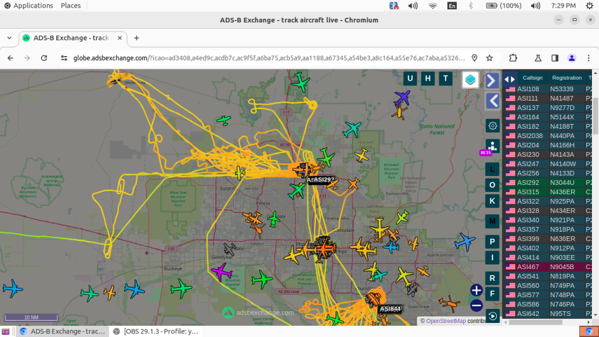Image resolution: width=599 pixels, height=337 pixels.
Task: Click the magenta airplane near Goodyear
Action: point(222,273)
